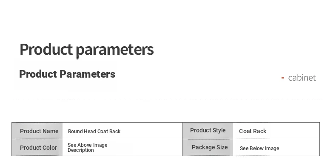Select the 'Package Size' label cell
Viewport: 336px width, 168px height.
(208, 148)
